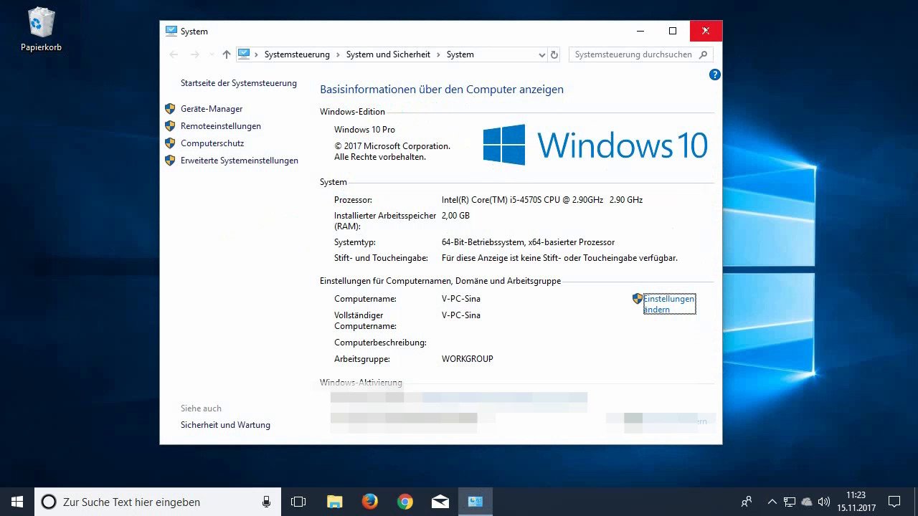Image resolution: width=918 pixels, height=516 pixels.
Task: Refresh the address bar view
Action: [x=554, y=54]
